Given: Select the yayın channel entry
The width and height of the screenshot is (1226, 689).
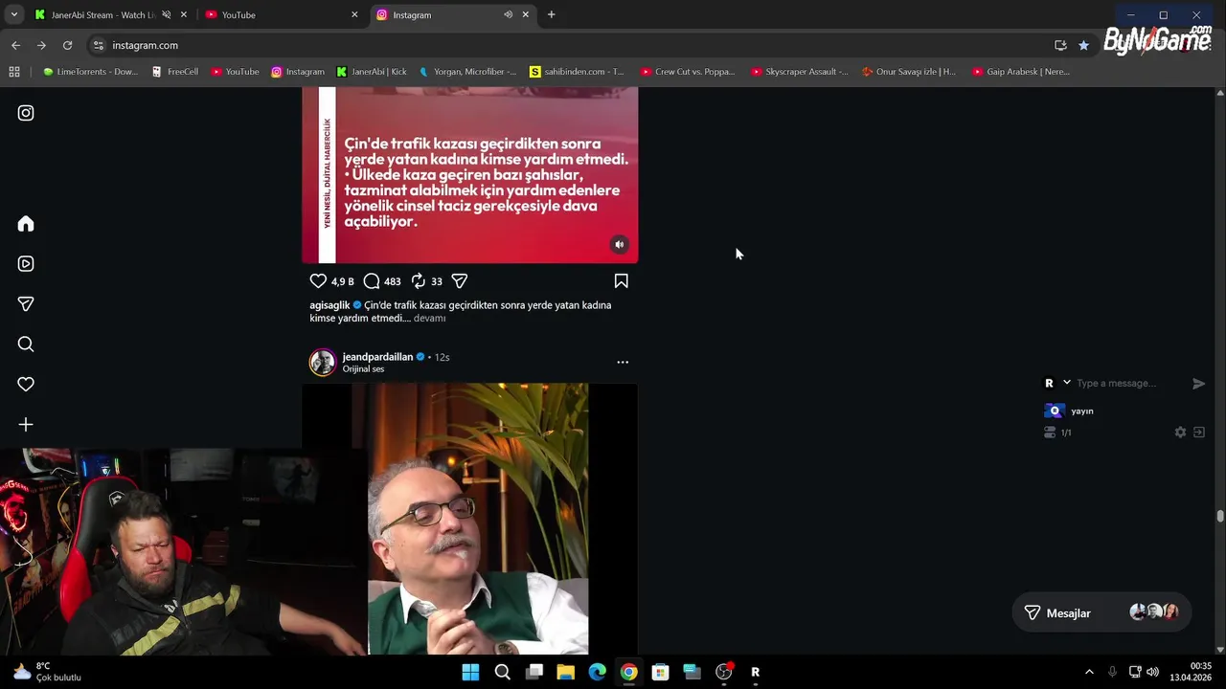Looking at the screenshot, I should click(1069, 411).
